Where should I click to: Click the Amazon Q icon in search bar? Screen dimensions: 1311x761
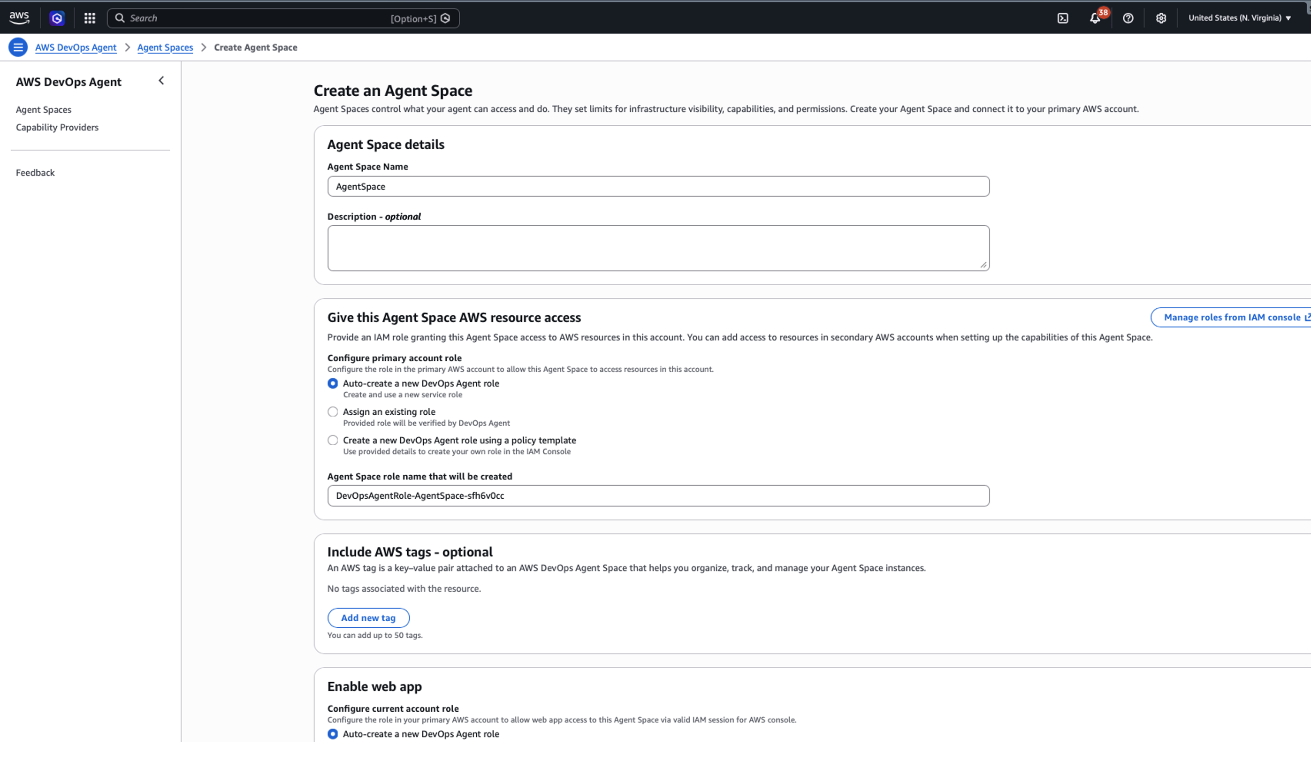tap(445, 18)
